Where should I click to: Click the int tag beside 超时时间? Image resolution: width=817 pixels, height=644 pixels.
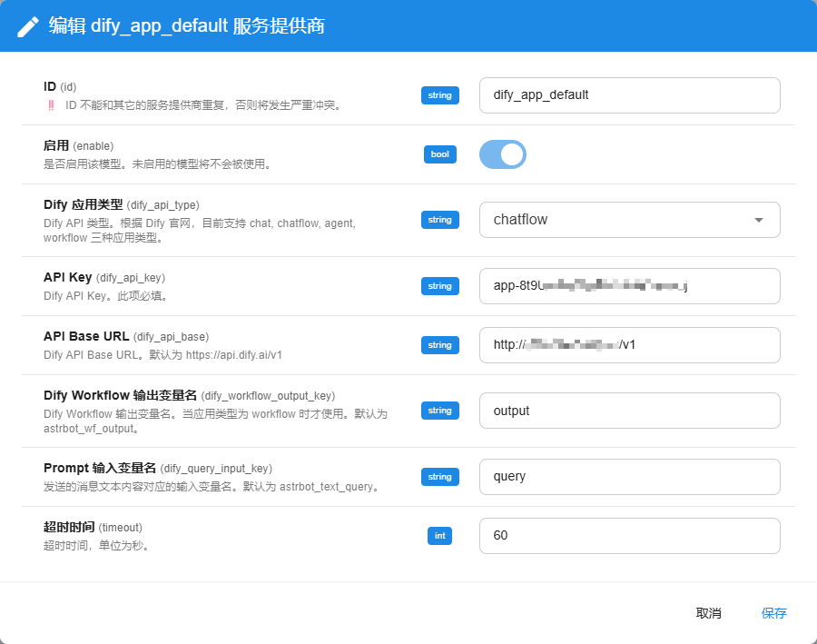click(439, 536)
